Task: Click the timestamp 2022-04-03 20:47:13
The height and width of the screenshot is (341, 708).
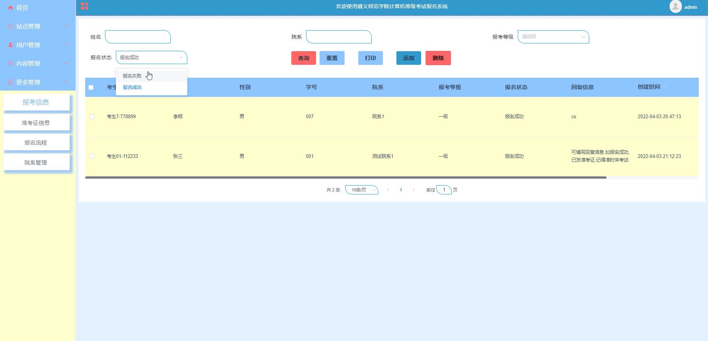Action: tap(659, 116)
